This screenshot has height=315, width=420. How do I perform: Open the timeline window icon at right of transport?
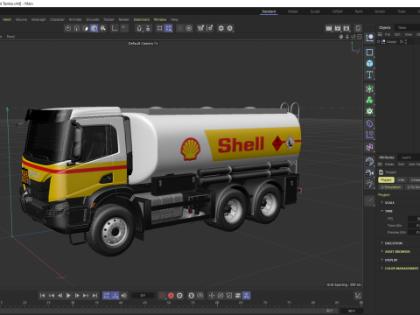coord(358,296)
